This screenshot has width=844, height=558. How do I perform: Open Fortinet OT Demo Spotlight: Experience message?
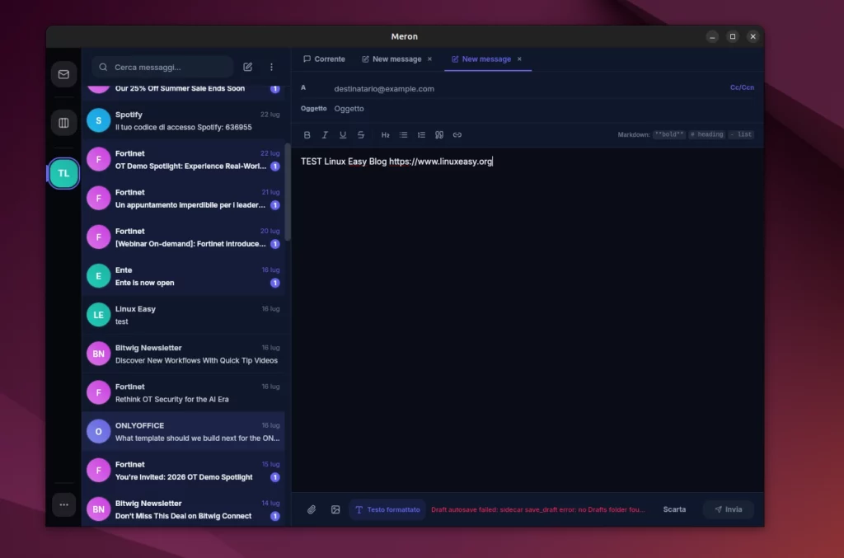tap(184, 159)
